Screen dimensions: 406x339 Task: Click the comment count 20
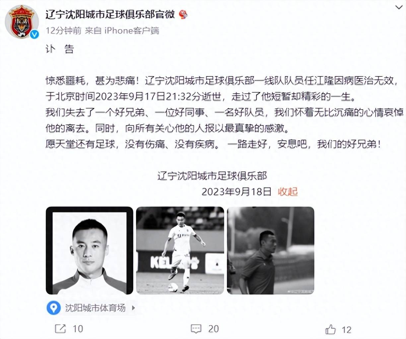pyautogui.click(x=214, y=329)
